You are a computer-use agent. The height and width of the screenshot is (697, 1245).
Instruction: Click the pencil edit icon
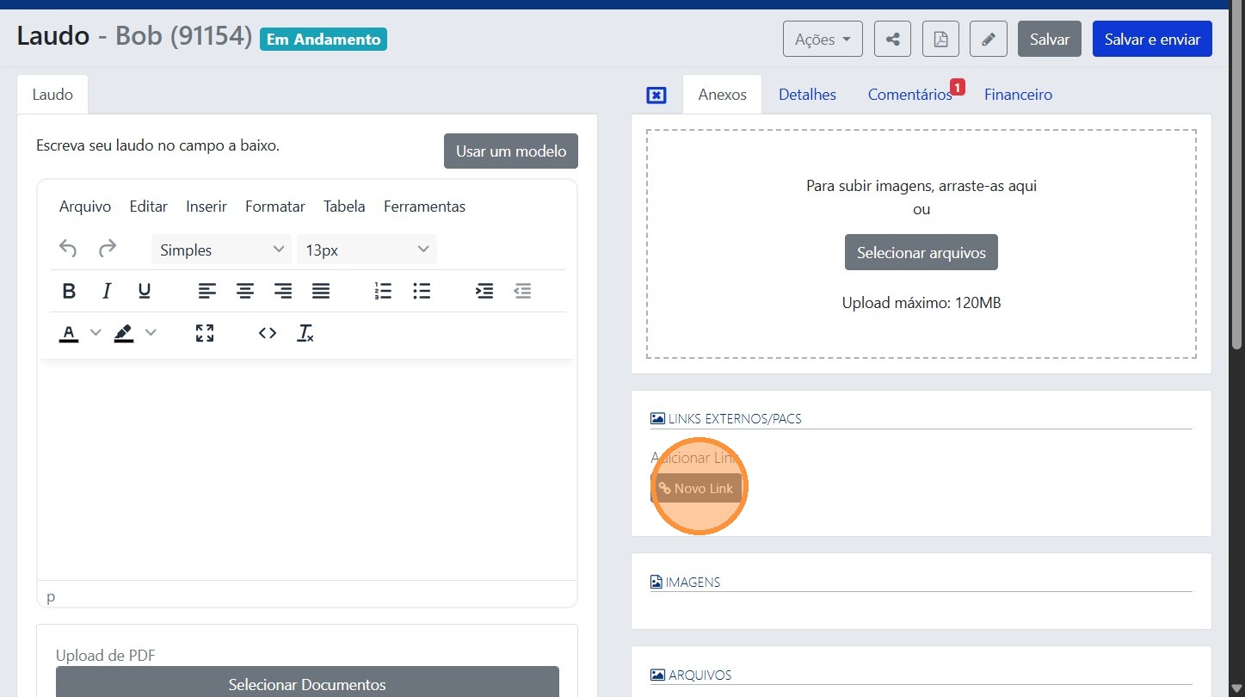[989, 39]
